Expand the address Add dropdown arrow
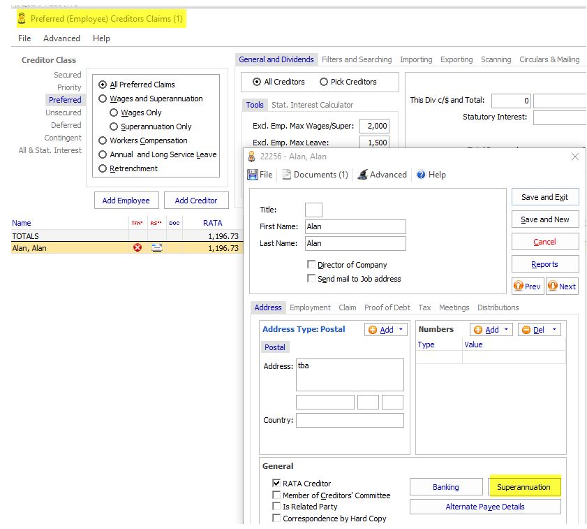The height and width of the screenshot is (529, 587). point(401,330)
